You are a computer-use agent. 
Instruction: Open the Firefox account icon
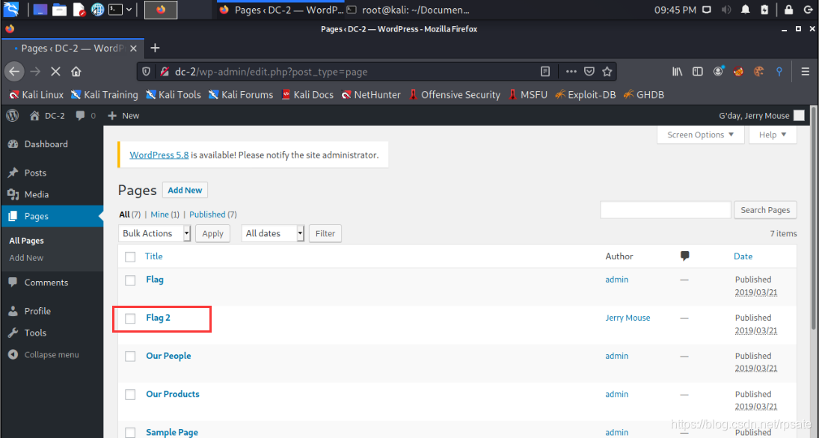[x=718, y=72]
